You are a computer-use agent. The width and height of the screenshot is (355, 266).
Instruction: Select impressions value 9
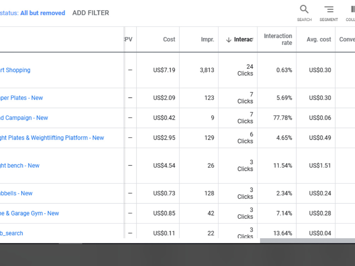pos(212,118)
